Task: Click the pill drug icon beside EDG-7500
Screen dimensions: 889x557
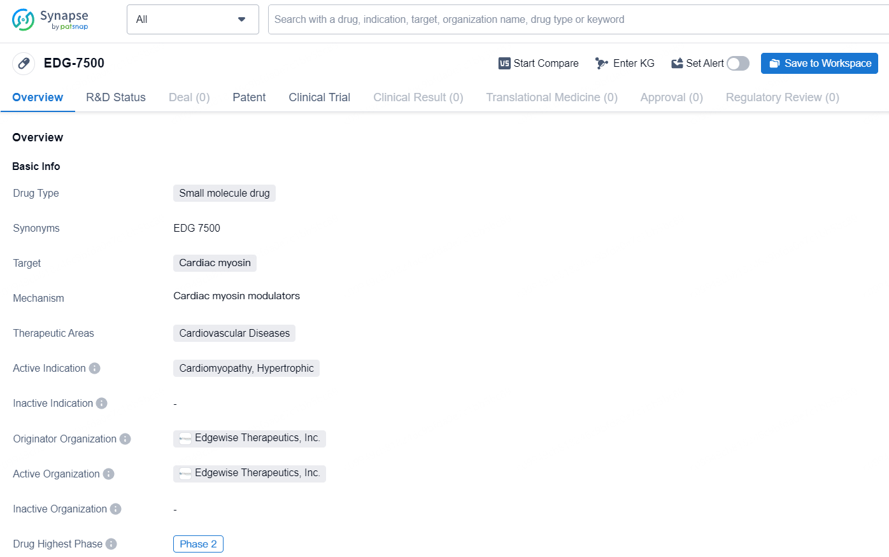Action: tap(24, 63)
